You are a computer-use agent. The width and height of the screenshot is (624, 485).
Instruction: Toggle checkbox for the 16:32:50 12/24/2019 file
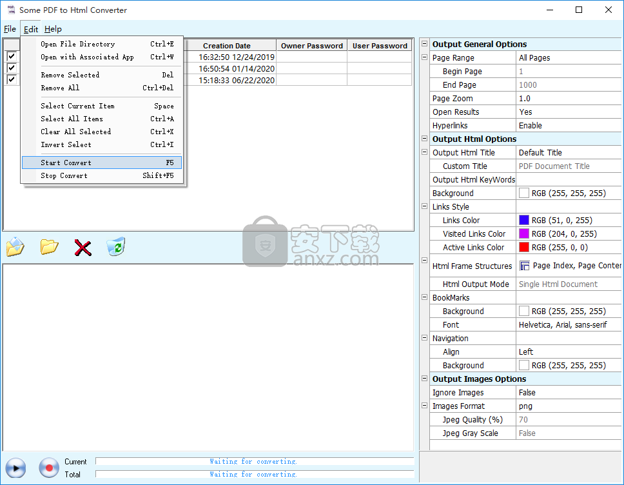tap(12, 57)
